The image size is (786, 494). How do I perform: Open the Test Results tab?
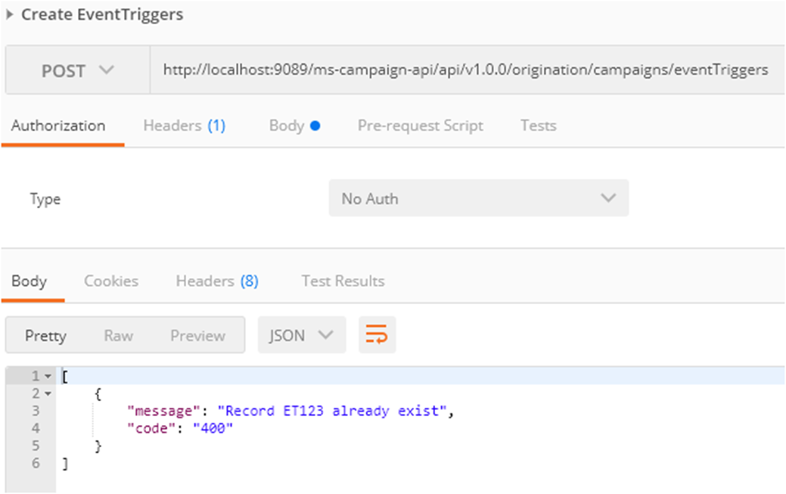tap(343, 281)
